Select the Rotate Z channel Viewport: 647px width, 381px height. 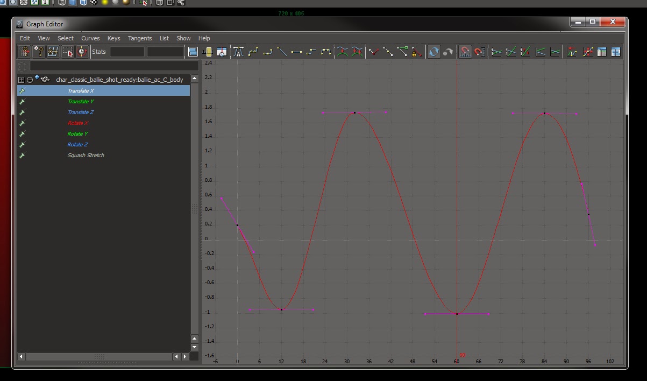(x=77, y=145)
